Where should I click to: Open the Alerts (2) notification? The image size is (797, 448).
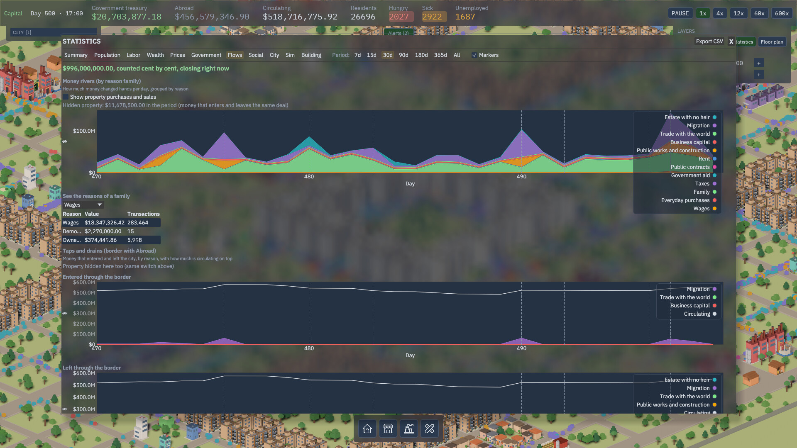[x=398, y=33]
